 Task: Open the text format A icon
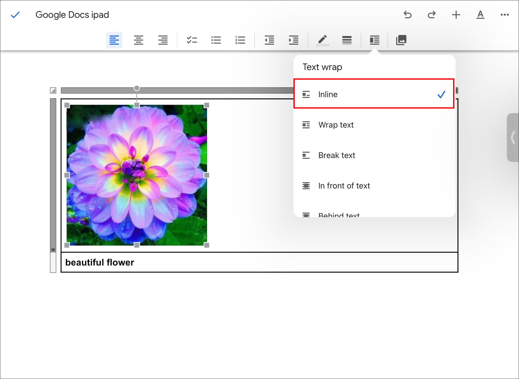coord(480,15)
